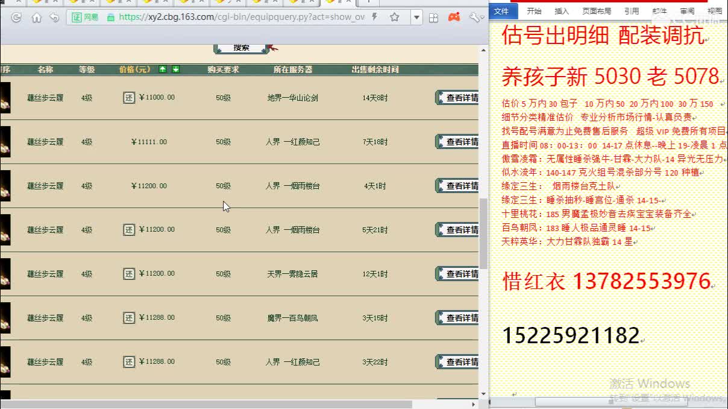Open 查看详情 for the ¥11111.00 listing
Viewport: 728px width, 409px height.
[x=457, y=142]
